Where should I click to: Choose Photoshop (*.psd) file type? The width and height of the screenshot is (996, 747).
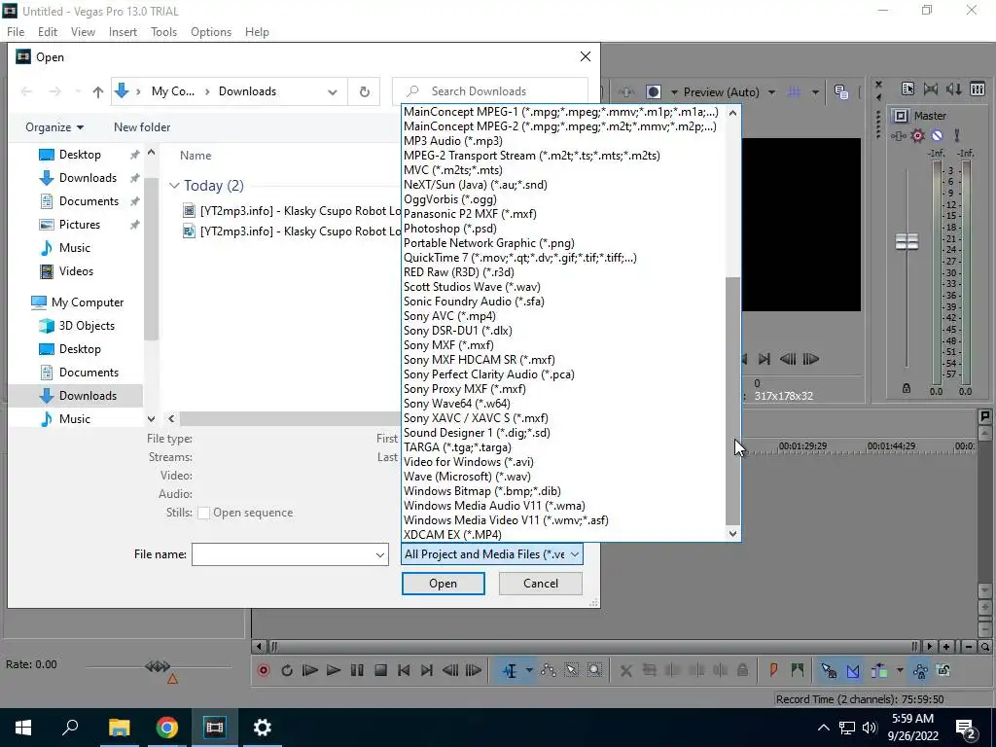[x=564, y=228]
